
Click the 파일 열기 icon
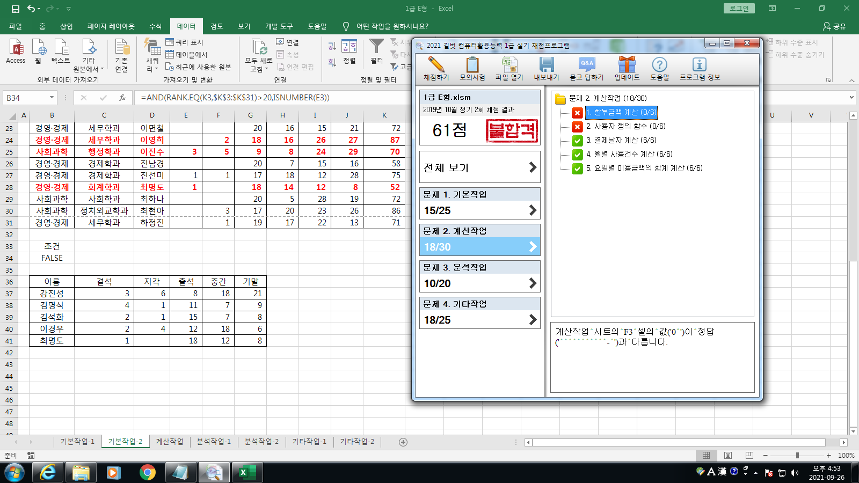point(508,65)
